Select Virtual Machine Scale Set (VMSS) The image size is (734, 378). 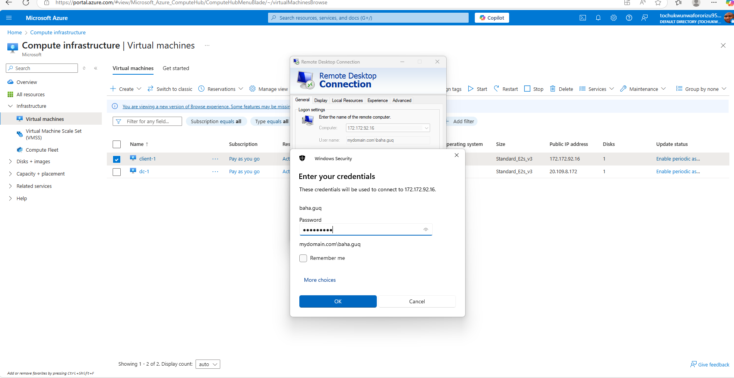54,134
